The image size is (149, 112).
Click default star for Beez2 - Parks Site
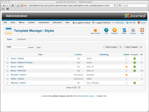point(126,71)
